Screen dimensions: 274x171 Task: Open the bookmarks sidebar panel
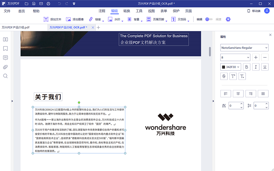[x=5, y=48]
